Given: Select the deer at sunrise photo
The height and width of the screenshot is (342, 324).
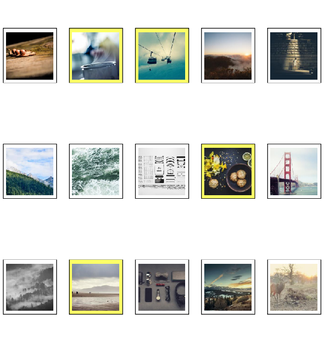Looking at the screenshot, I should [x=294, y=287].
